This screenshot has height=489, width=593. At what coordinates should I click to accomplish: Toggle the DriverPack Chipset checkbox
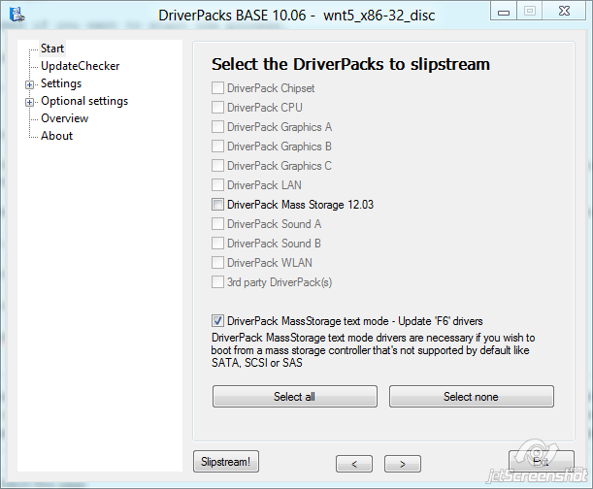[x=217, y=88]
